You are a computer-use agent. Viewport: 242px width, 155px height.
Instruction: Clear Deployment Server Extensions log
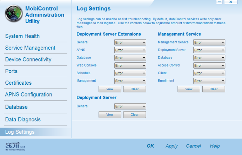(x=135, y=89)
